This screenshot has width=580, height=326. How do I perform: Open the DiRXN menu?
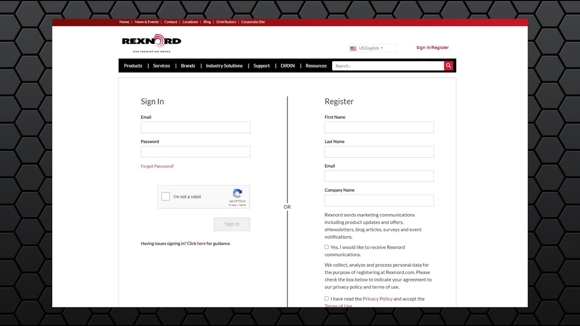click(x=288, y=66)
